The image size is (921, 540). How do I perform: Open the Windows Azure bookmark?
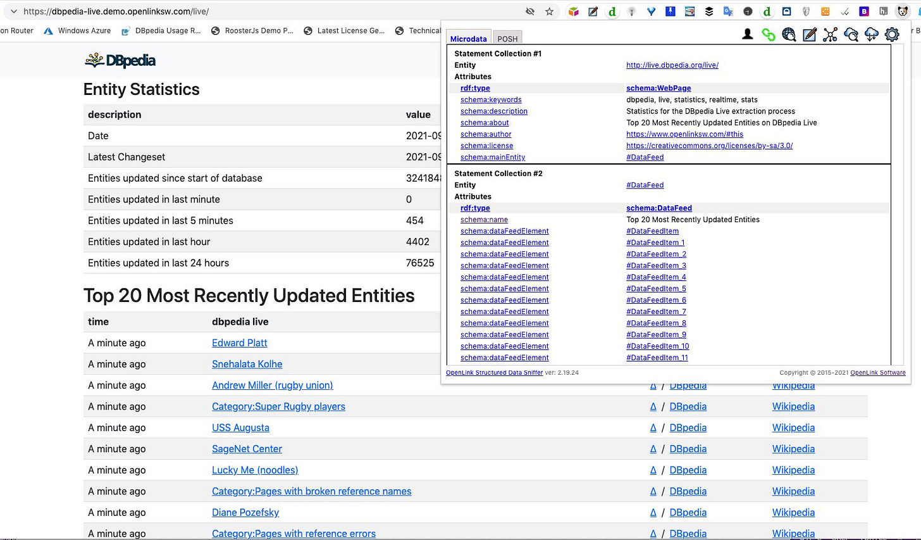77,30
